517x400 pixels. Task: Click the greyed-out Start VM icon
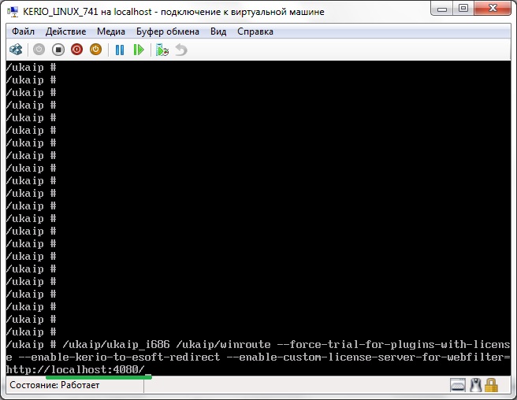click(x=38, y=50)
